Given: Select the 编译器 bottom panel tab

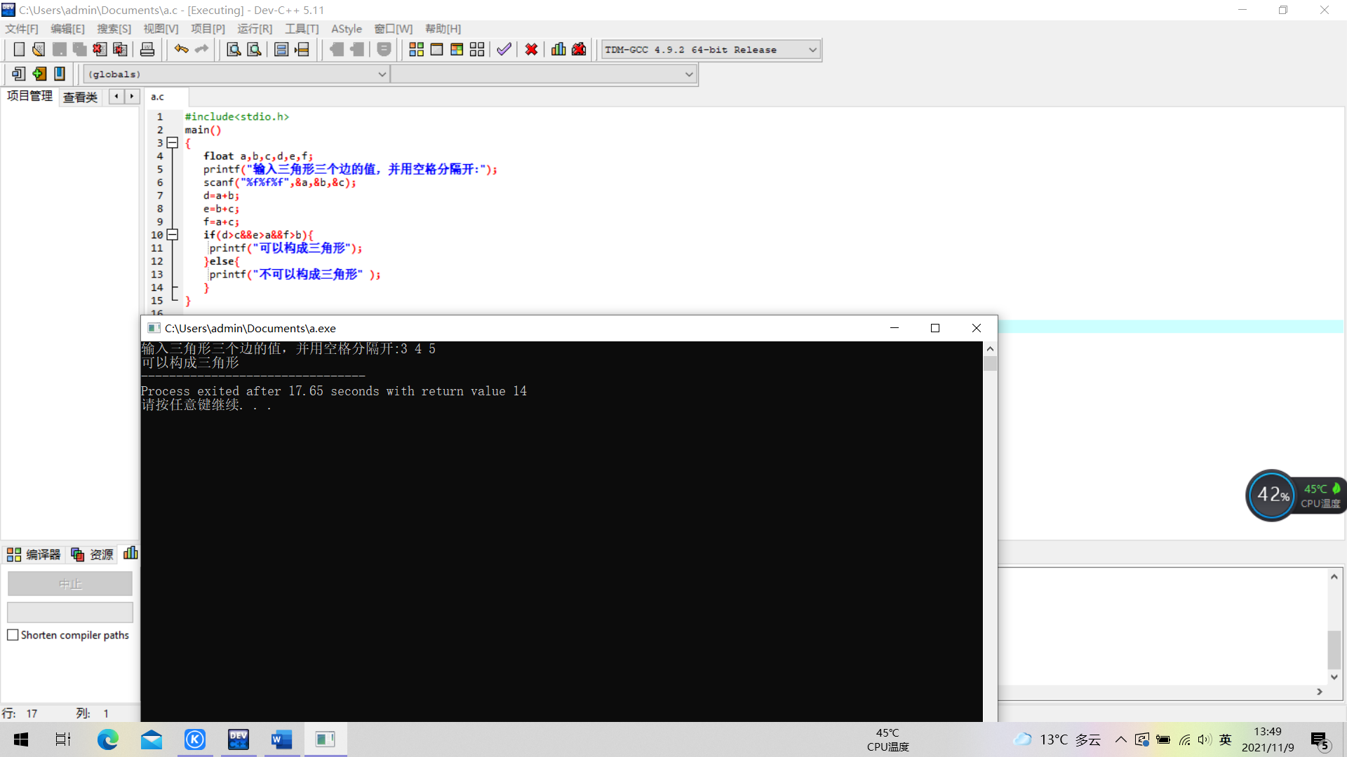Looking at the screenshot, I should coord(34,554).
